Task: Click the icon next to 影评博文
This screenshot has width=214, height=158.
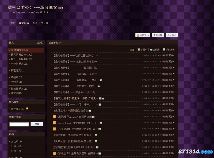Action: pos(27,109)
